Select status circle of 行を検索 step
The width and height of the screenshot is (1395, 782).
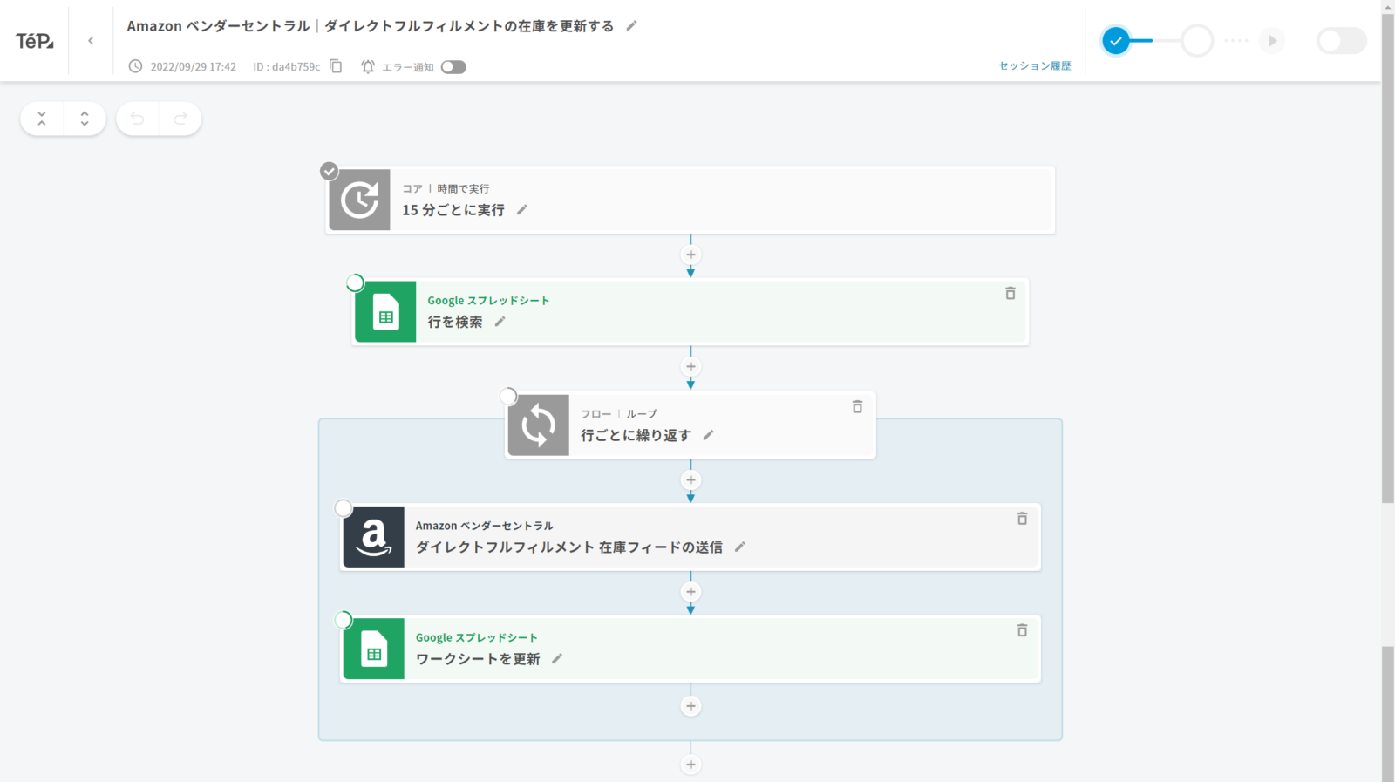click(x=355, y=282)
